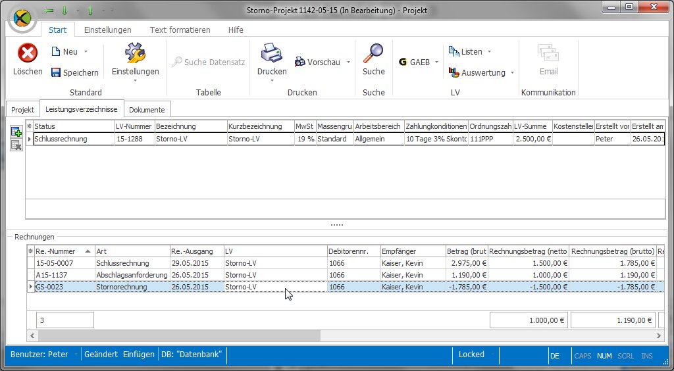Click the green left arrow in title bar
This screenshot has height=371, width=674.
(49, 10)
